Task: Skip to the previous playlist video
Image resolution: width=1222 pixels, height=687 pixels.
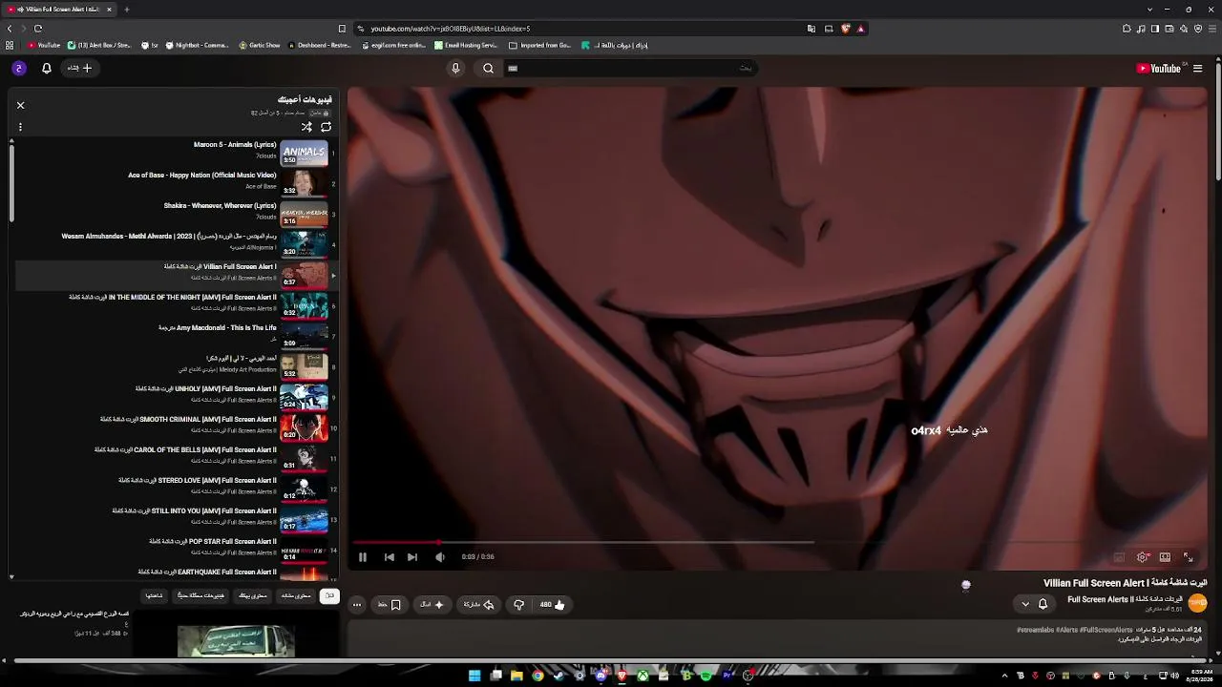Action: tap(390, 557)
